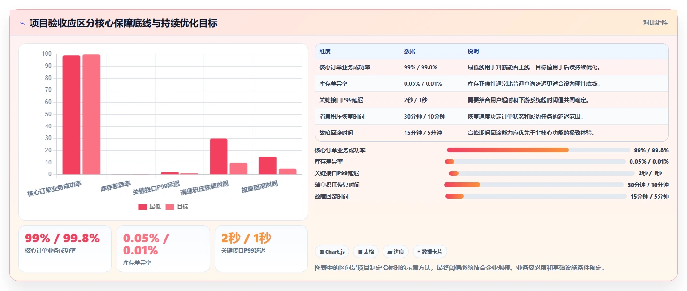687x291 pixels.
Task: Toggle the 最低 legend series
Action: [x=149, y=207]
